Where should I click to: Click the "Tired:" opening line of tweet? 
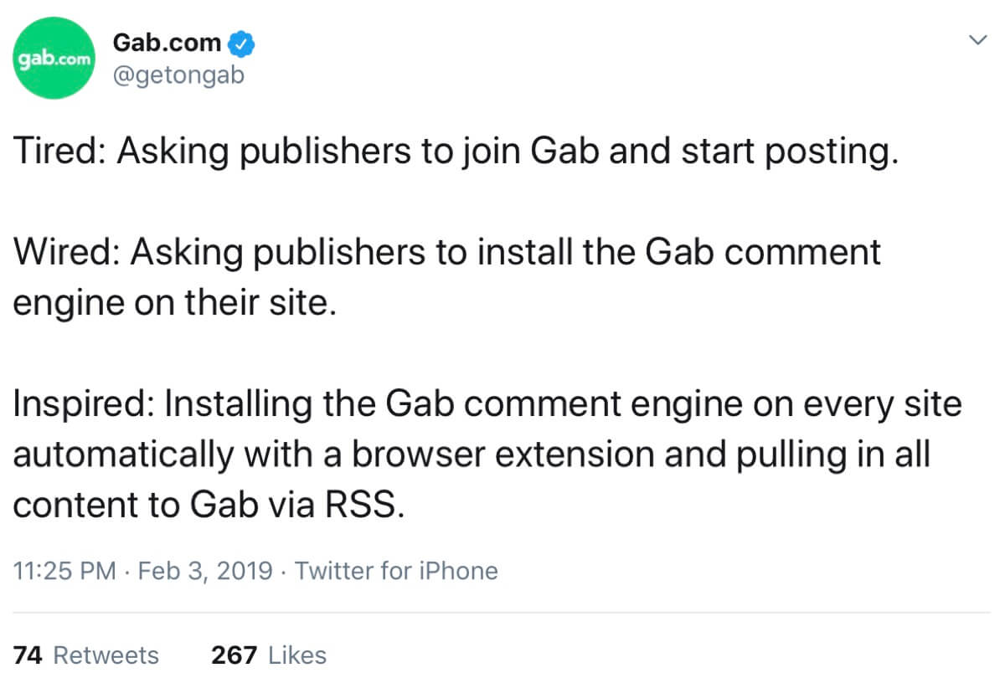pos(456,153)
